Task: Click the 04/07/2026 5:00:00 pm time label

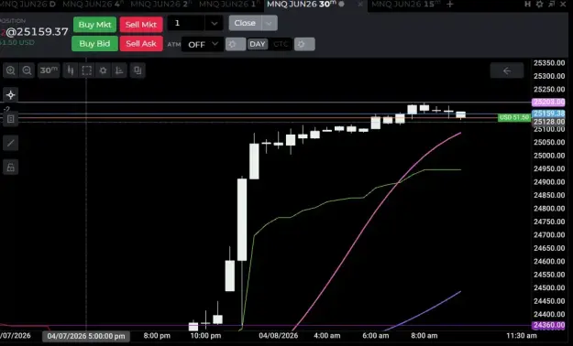Action: (86, 336)
